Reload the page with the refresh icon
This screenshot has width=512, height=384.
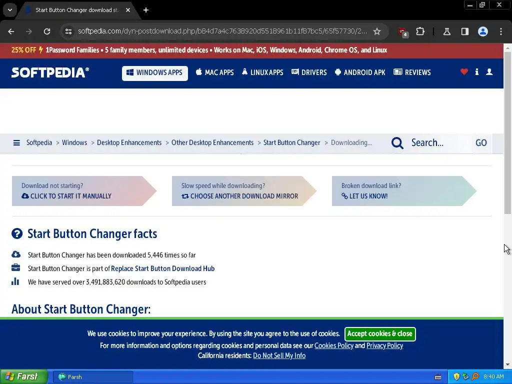47,31
